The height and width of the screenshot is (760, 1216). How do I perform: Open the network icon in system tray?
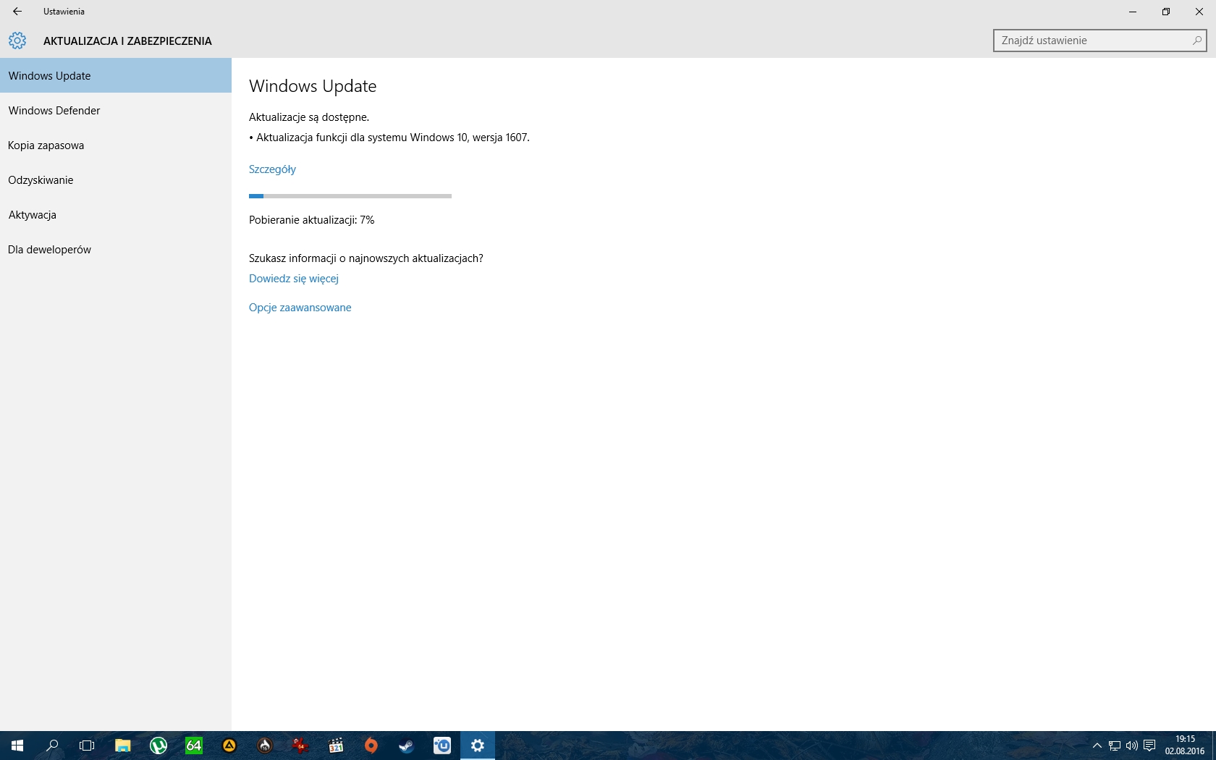pyautogui.click(x=1115, y=746)
